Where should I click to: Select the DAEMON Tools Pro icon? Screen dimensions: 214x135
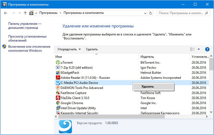click(x=58, y=88)
